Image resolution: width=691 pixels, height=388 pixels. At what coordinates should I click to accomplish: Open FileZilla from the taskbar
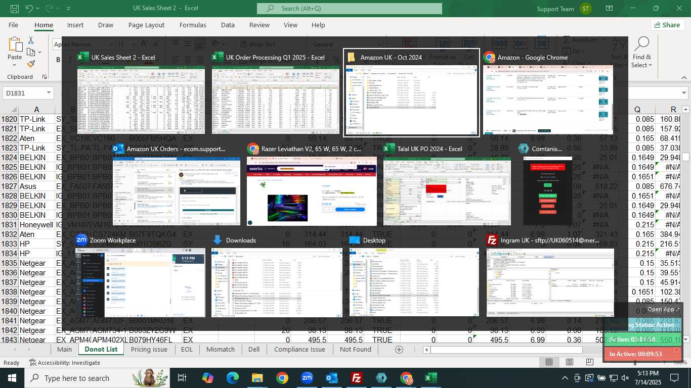[x=357, y=378]
